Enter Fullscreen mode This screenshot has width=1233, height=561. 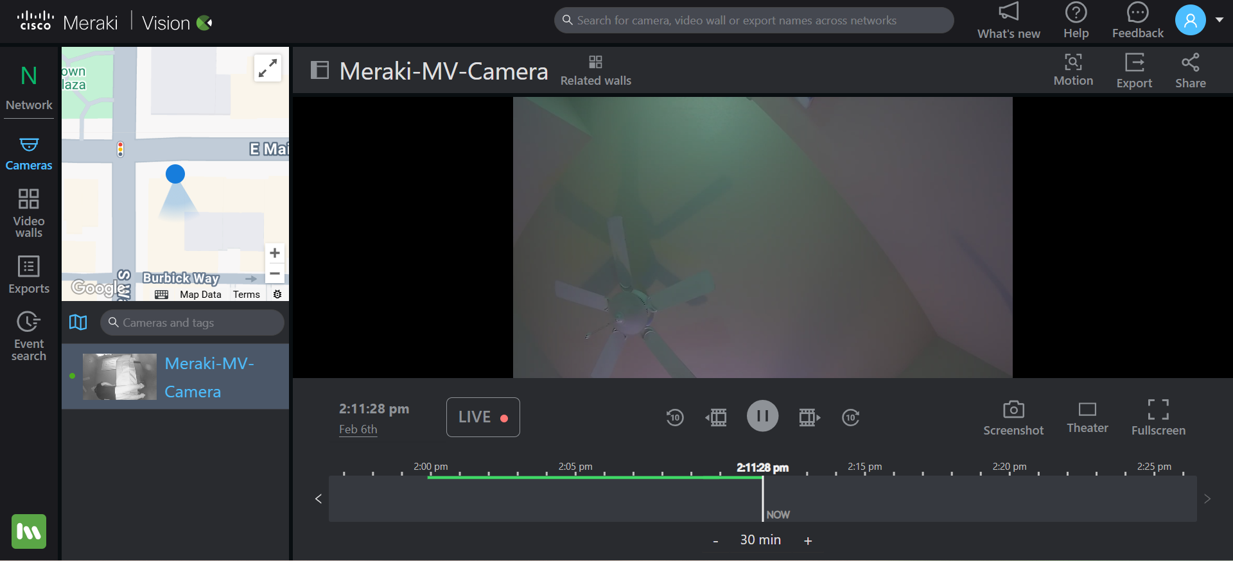coord(1159,418)
